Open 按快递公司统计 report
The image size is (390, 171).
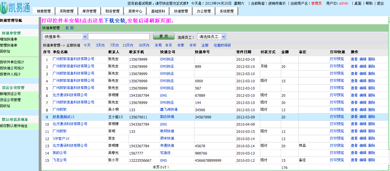[12, 68]
